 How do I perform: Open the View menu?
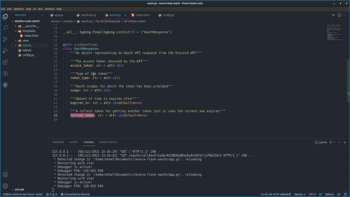[28, 9]
